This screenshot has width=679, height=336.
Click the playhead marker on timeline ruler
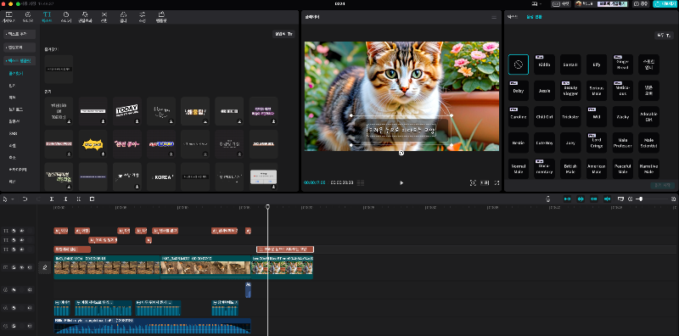[267, 207]
